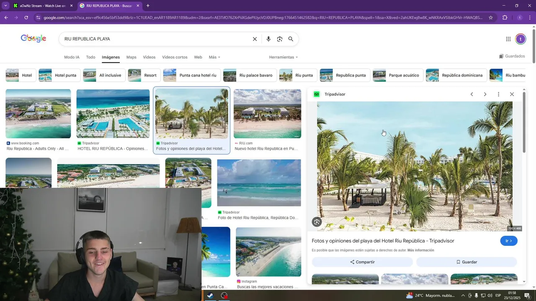Close the Tripadvisor image preview panel
536x301 pixels.
[x=512, y=94]
